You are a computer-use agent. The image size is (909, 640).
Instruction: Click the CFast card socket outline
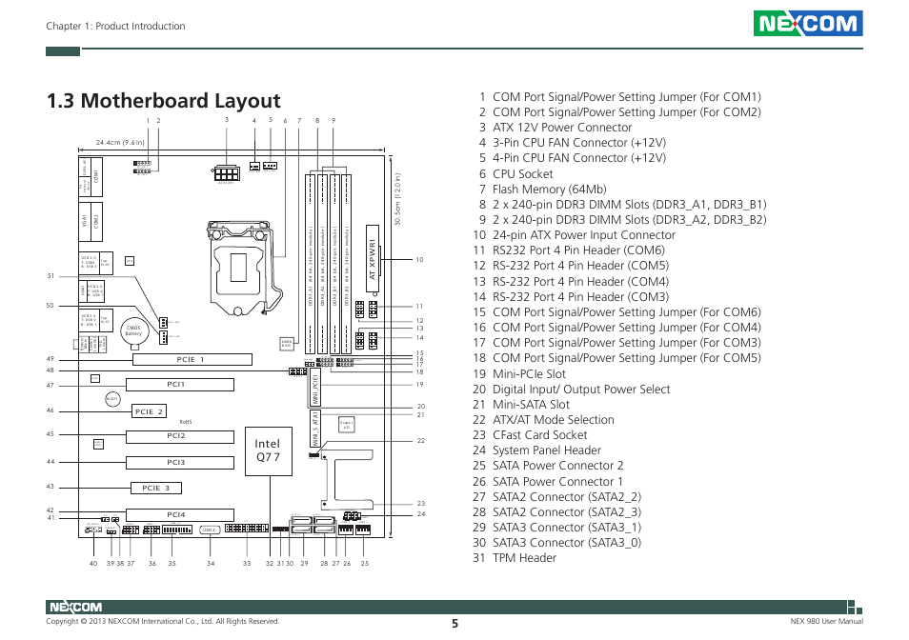(x=348, y=479)
